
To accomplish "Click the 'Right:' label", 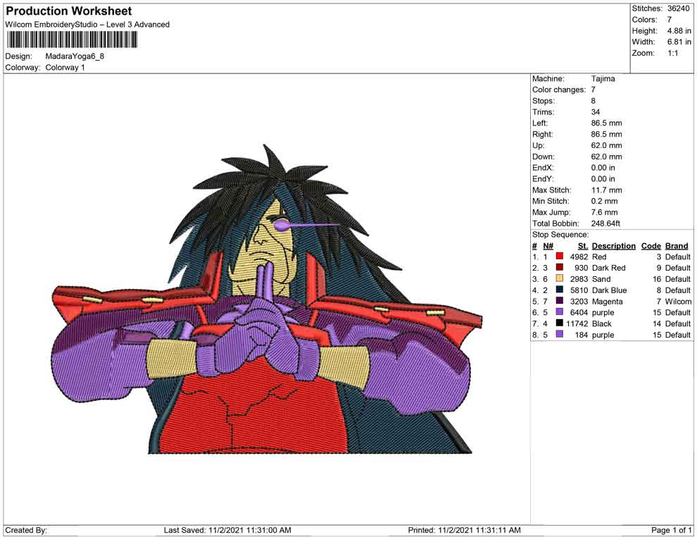I will click(542, 134).
